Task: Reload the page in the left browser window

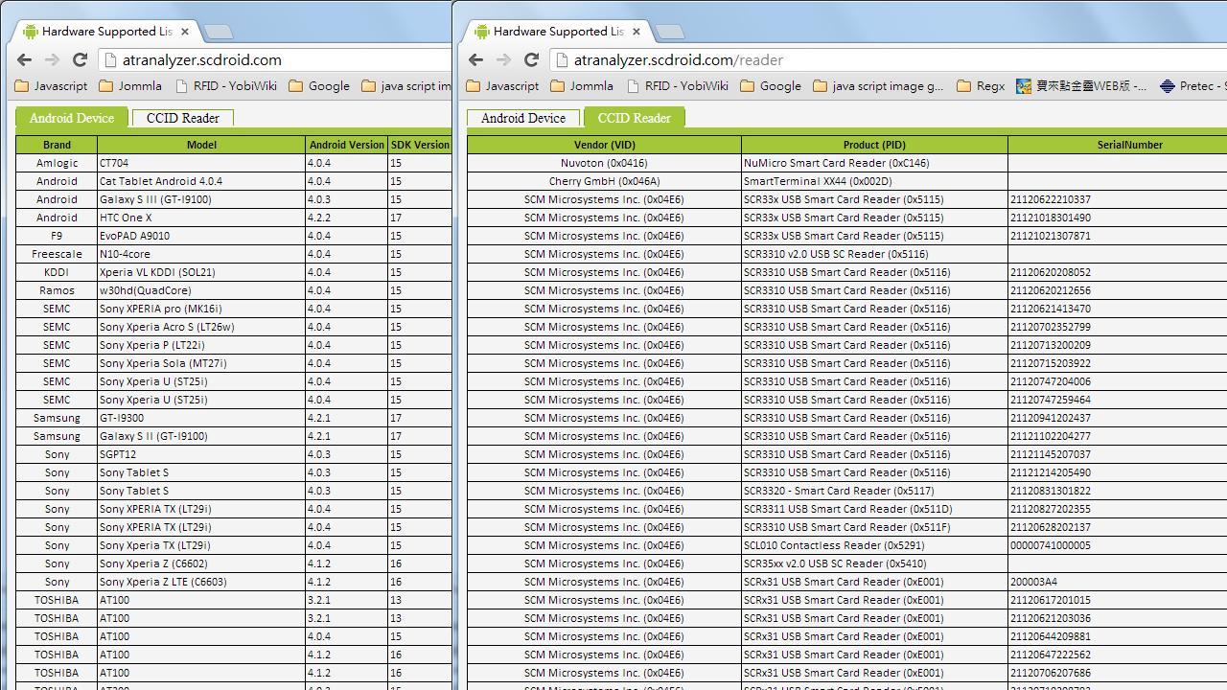Action: (81, 59)
